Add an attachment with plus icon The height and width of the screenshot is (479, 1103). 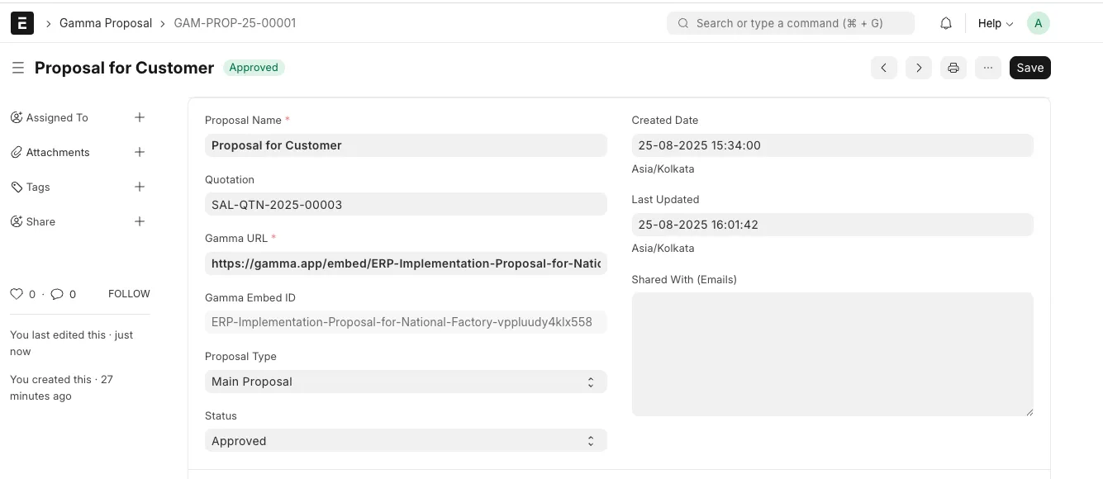(x=140, y=152)
